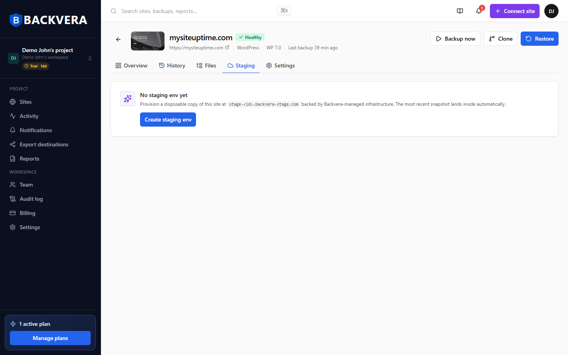
Task: Expand the project switcher chevron
Action: 90,58
